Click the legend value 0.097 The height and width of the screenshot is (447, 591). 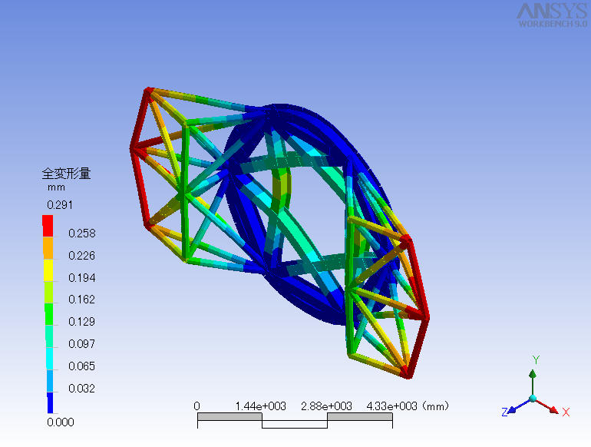click(82, 343)
